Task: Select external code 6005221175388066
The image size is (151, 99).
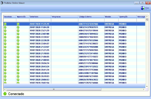Action: click(x=88, y=63)
